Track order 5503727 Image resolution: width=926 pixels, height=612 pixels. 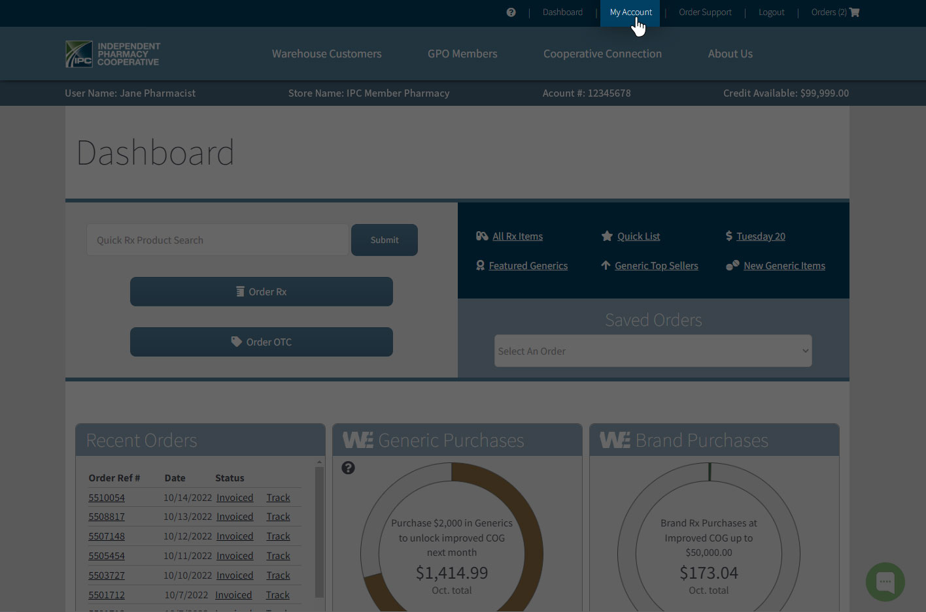[278, 575]
